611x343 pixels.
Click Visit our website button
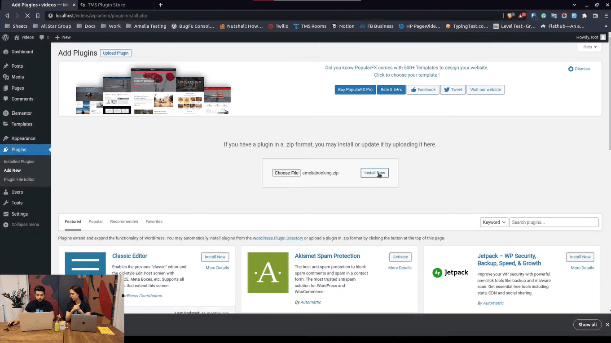[x=485, y=90]
